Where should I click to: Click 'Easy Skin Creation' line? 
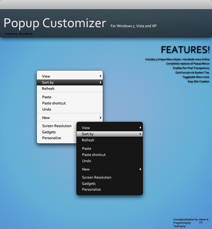[x=199, y=81]
